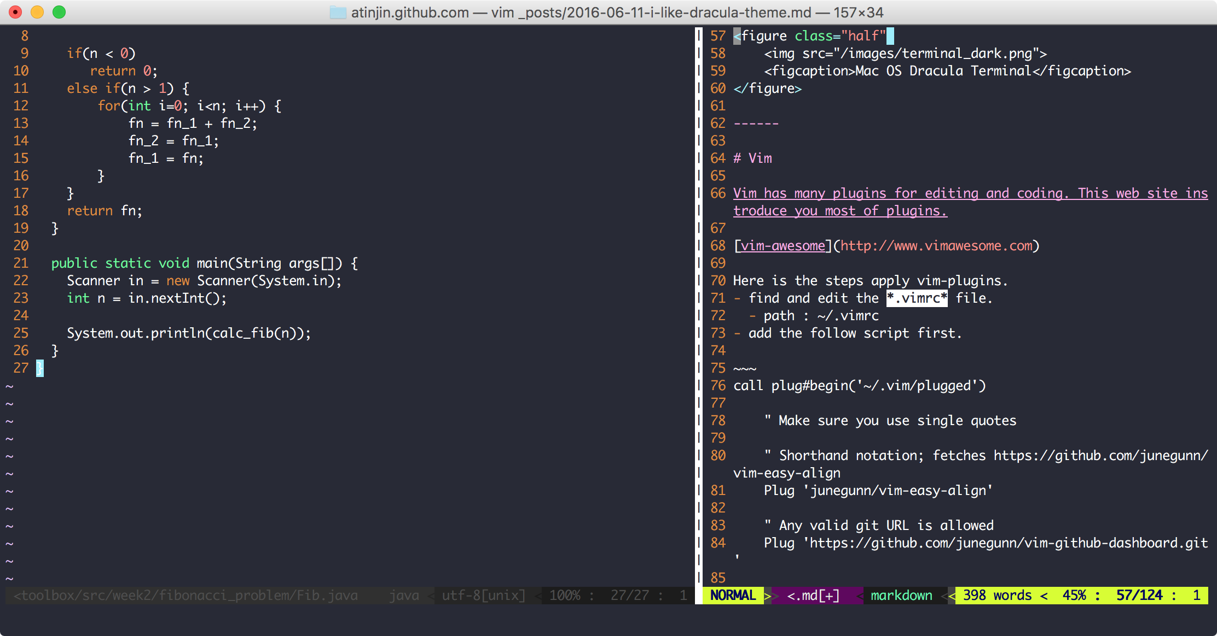Click line number 20 in the left pane gutter
1217x636 pixels.
point(21,246)
